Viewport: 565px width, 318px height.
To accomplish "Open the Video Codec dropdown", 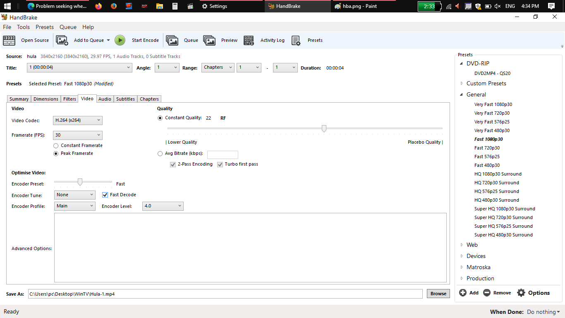I will tap(78, 120).
